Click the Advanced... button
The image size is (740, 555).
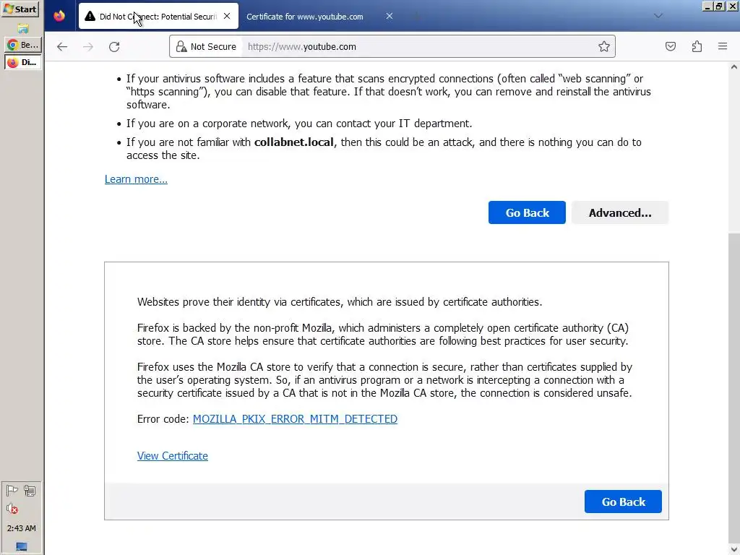click(619, 212)
